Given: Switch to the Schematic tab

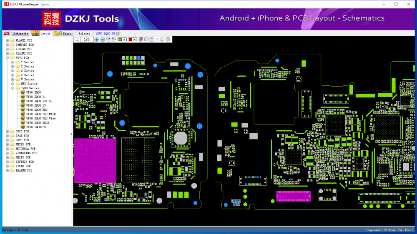Looking at the screenshot, I should pyautogui.click(x=16, y=33).
